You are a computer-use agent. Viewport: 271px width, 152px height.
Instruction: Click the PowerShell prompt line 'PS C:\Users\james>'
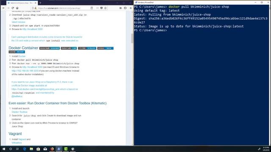point(150,30)
